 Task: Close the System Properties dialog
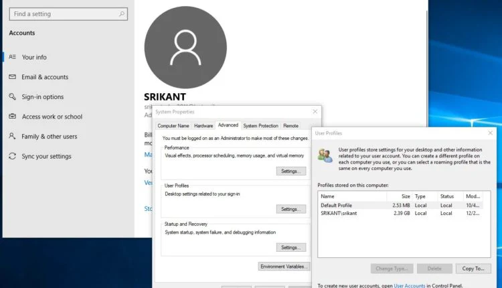tap(315, 111)
